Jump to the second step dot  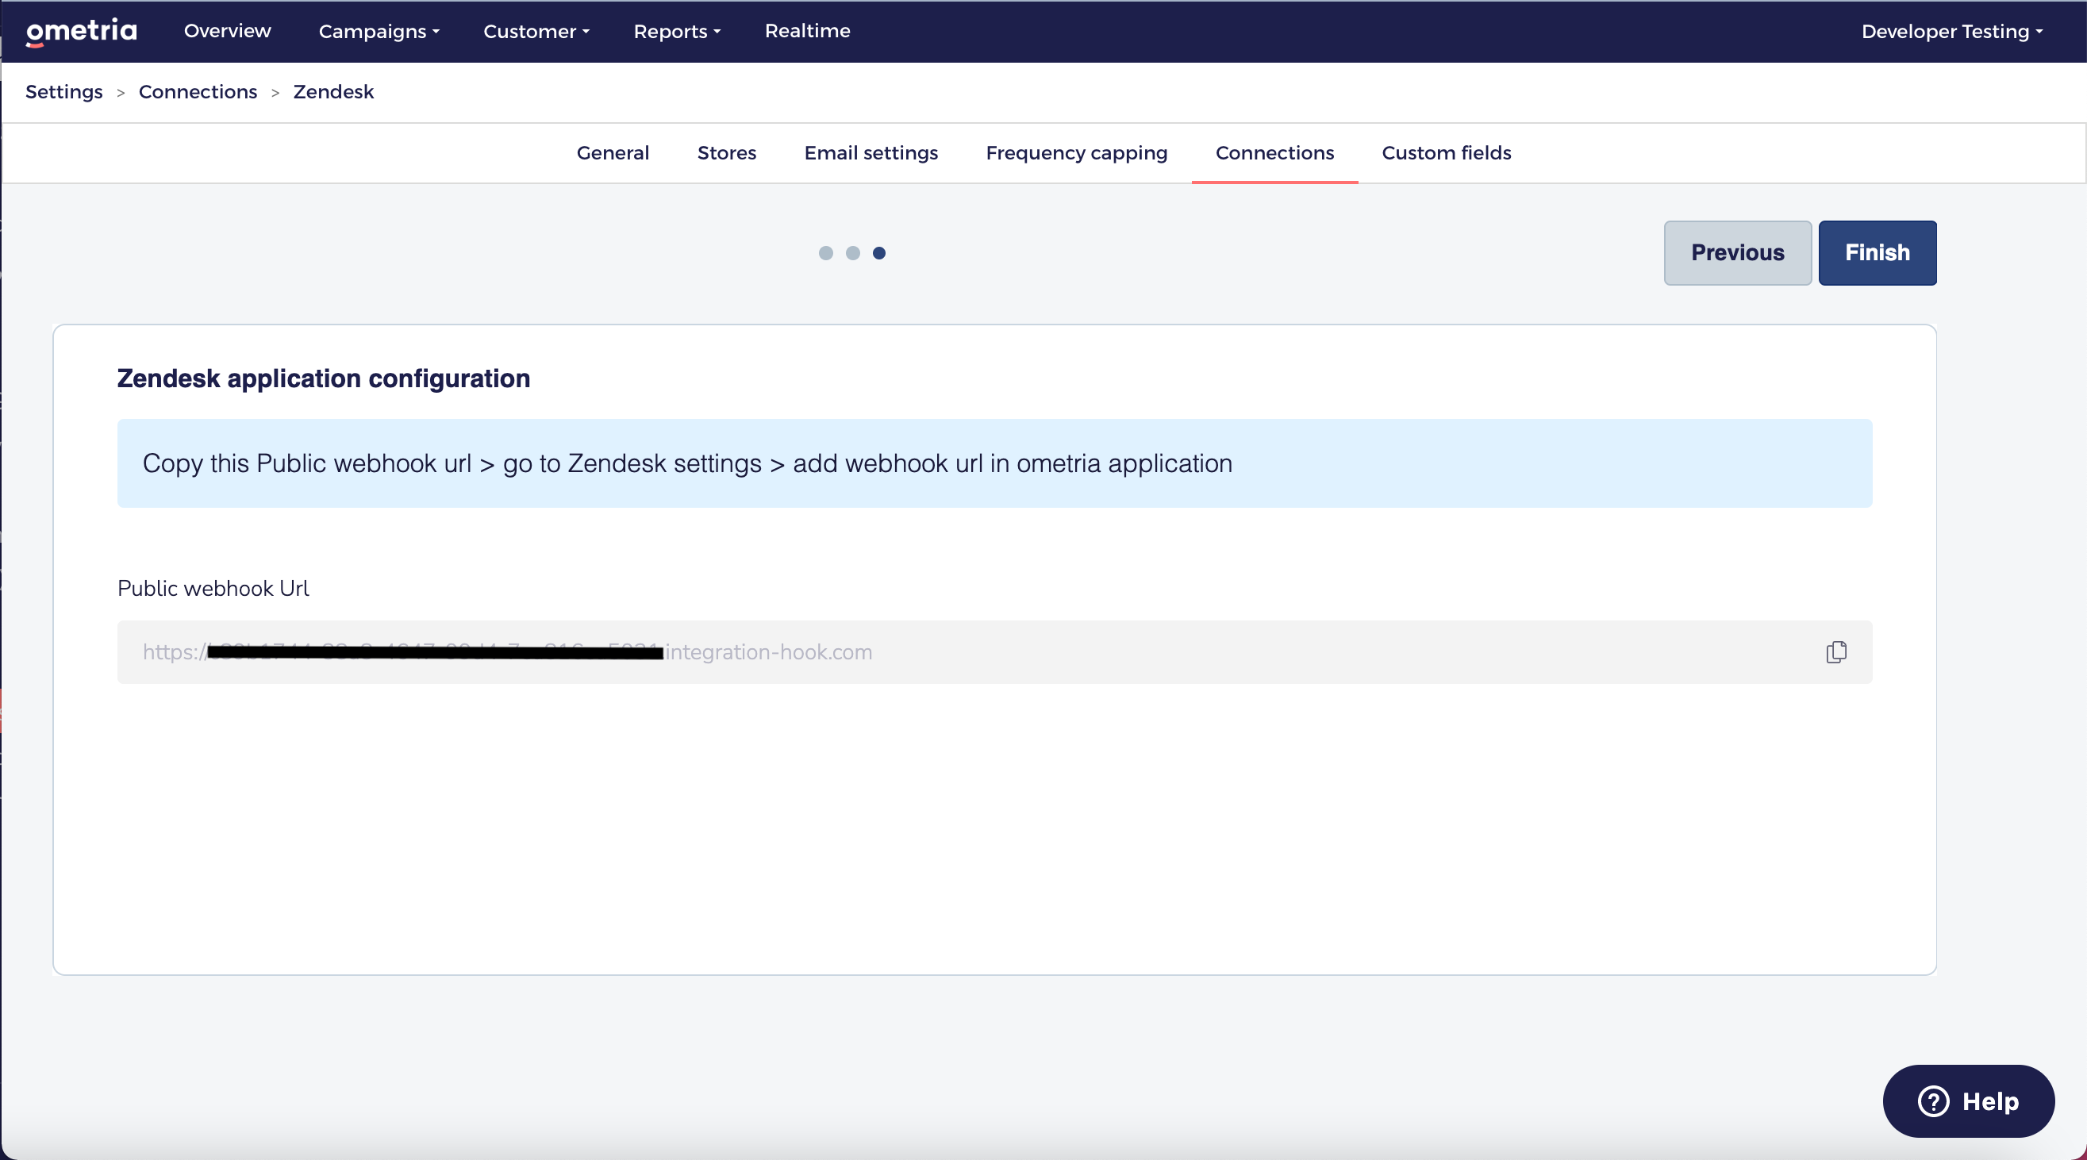pos(852,253)
